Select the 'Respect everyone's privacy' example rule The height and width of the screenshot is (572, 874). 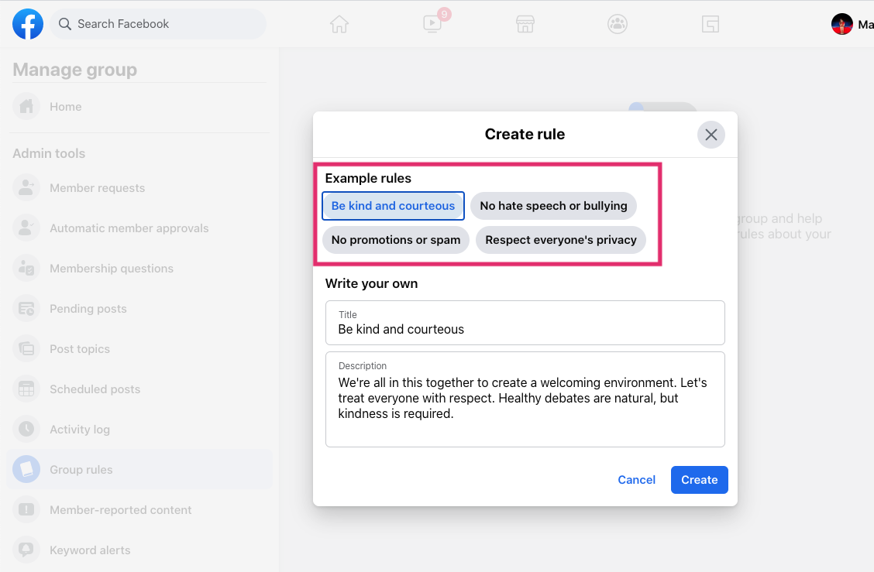pos(561,239)
